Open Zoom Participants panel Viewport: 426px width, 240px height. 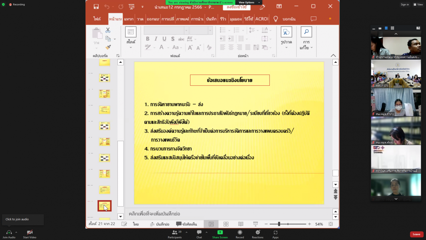pos(175,234)
